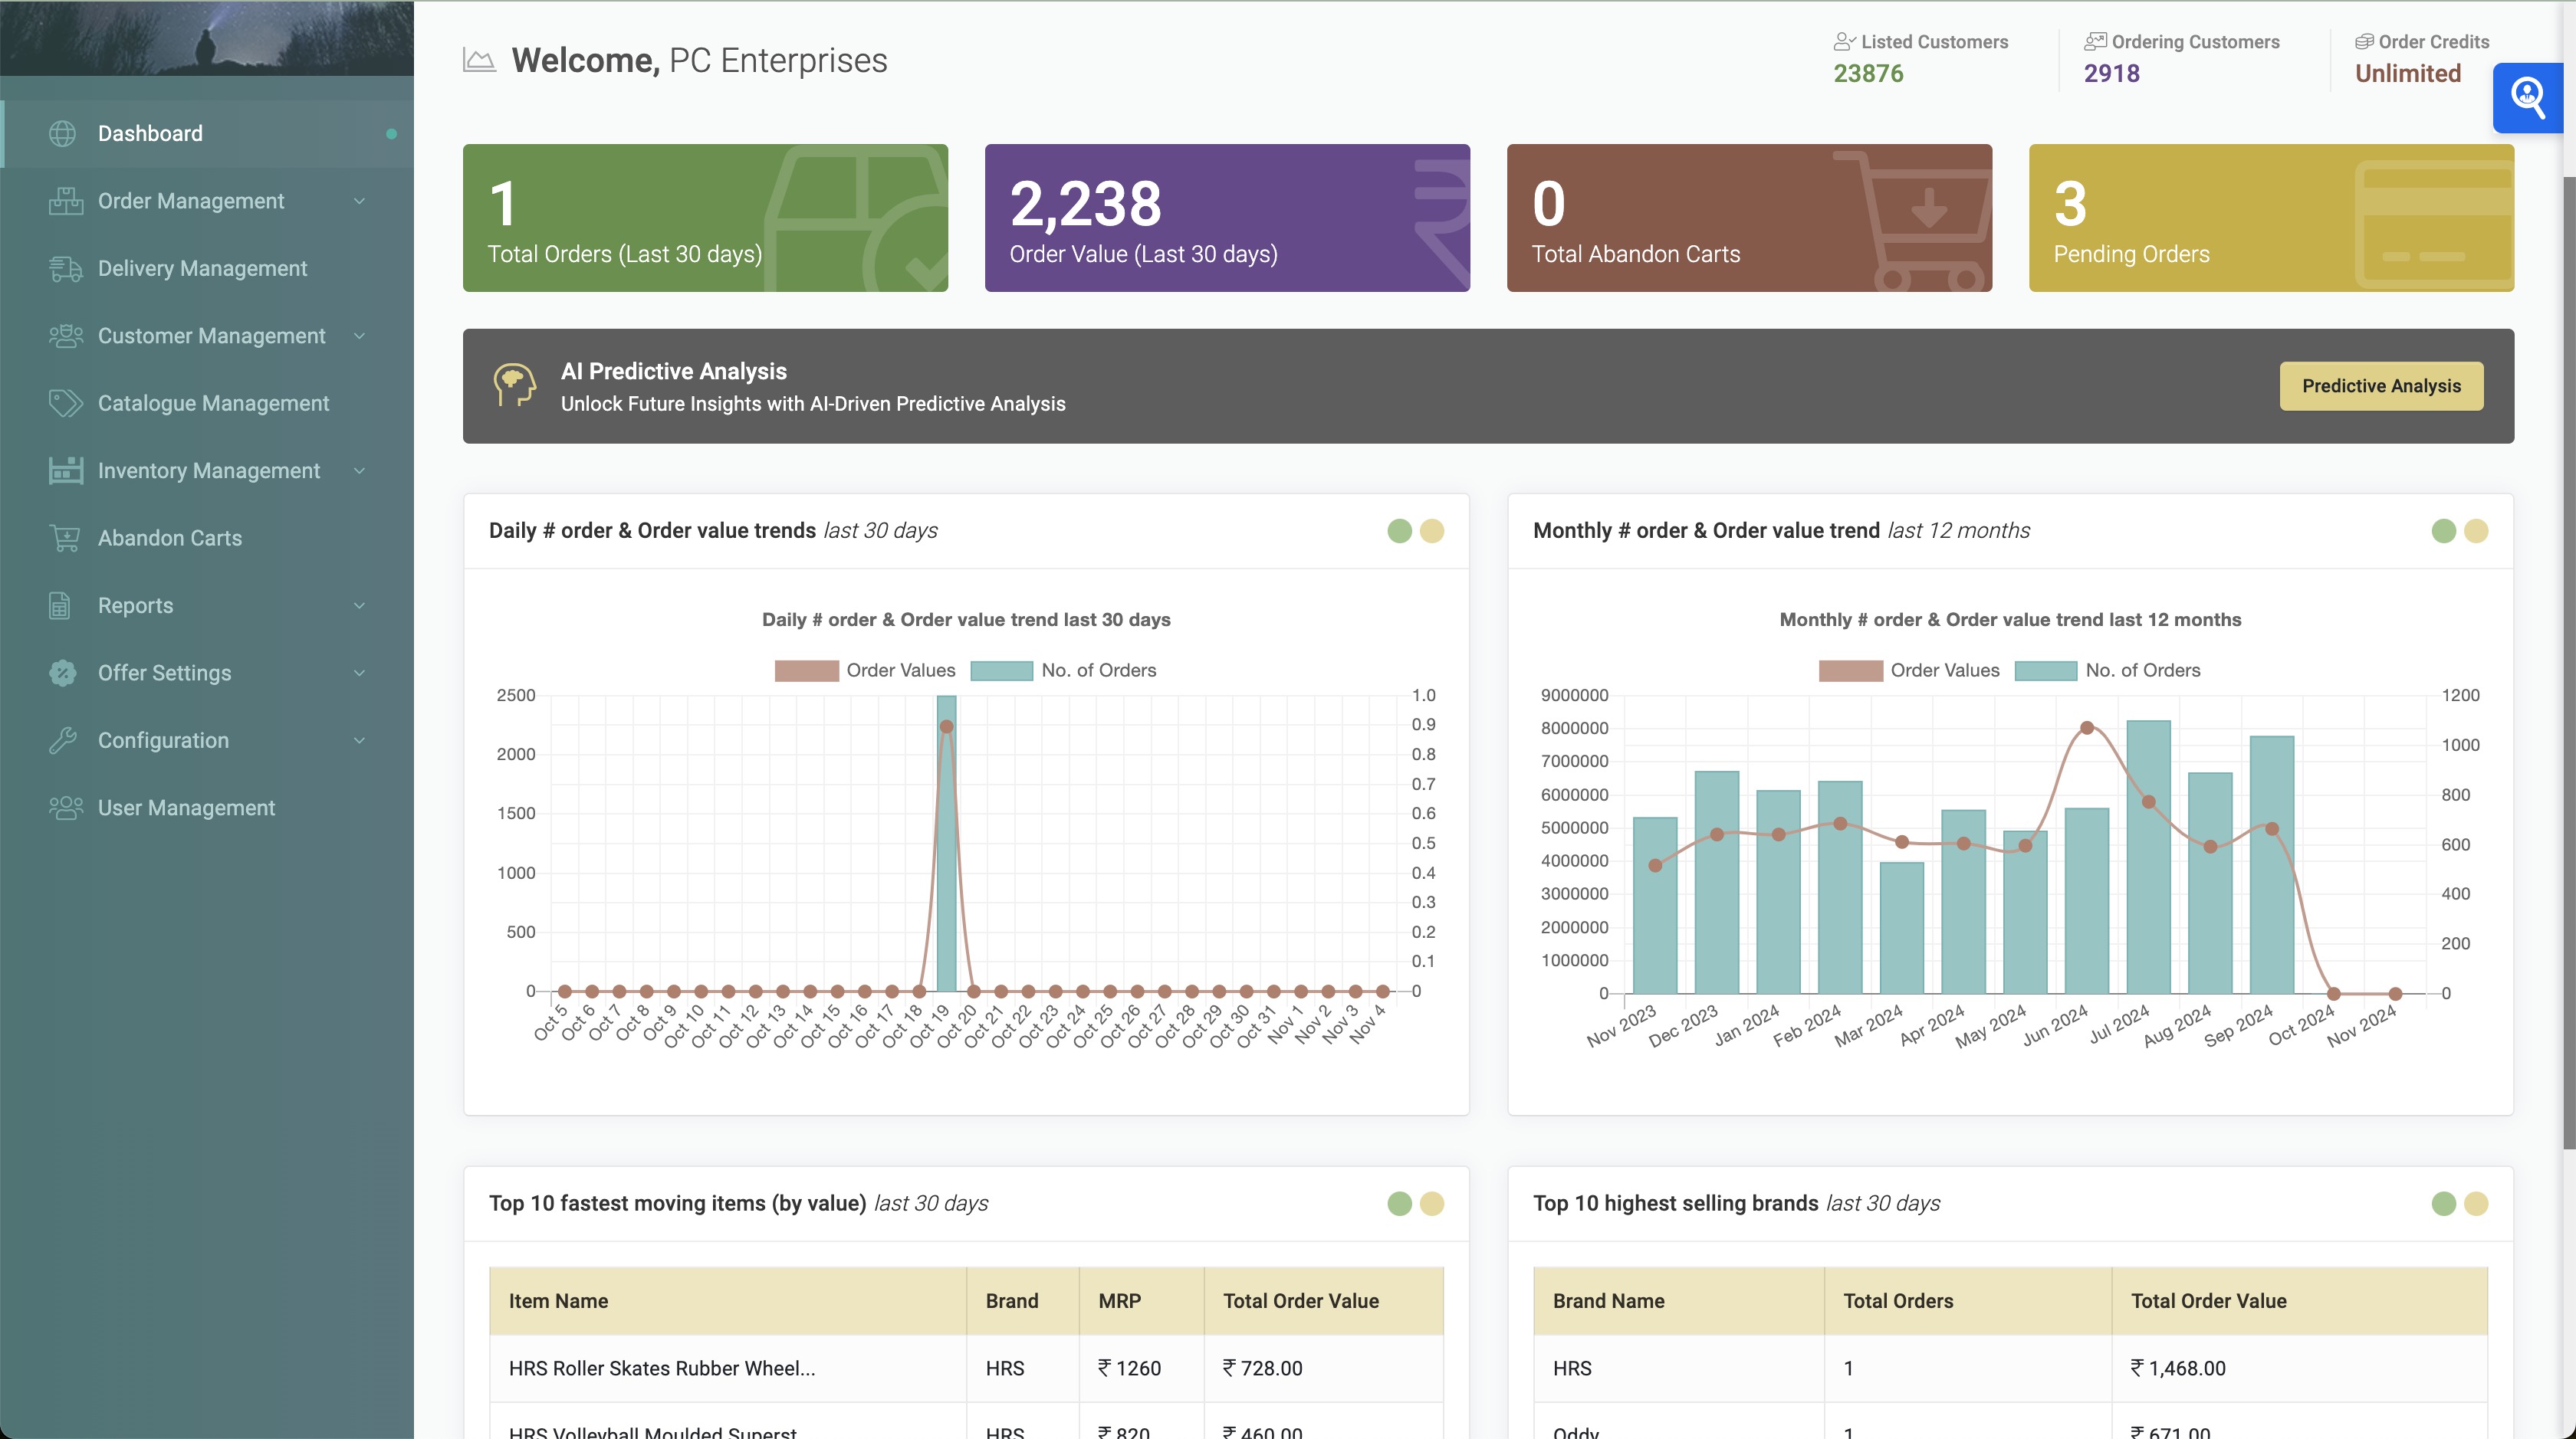Click the User Management people icon
The width and height of the screenshot is (2576, 1439).
(65, 808)
